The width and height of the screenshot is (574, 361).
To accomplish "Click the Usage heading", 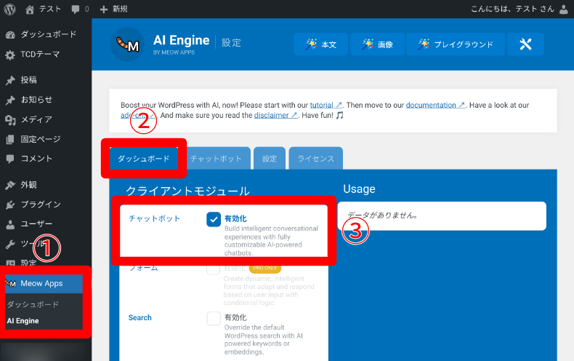I will pos(359,189).
